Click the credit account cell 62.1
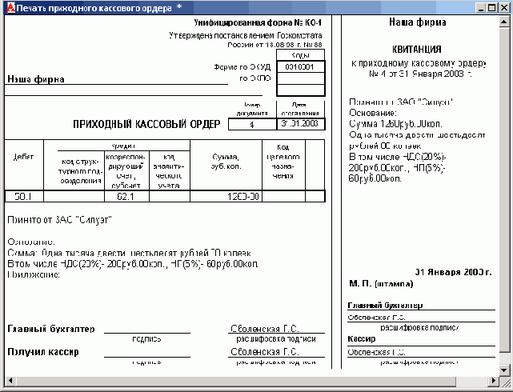The height and width of the screenshot is (392, 513). pyautogui.click(x=125, y=196)
